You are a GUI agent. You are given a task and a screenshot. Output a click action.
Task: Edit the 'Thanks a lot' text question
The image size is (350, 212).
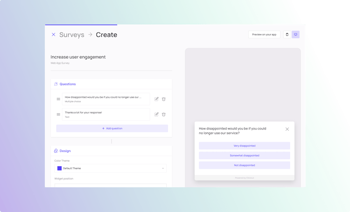tap(156, 114)
